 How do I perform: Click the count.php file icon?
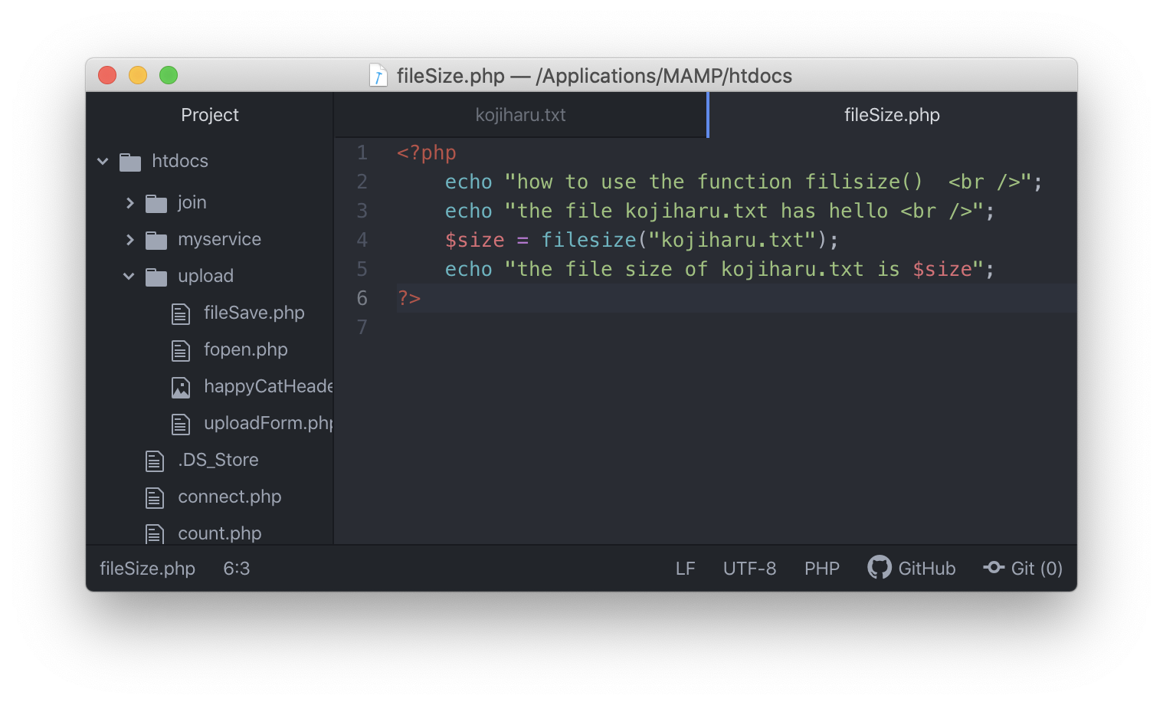[155, 533]
